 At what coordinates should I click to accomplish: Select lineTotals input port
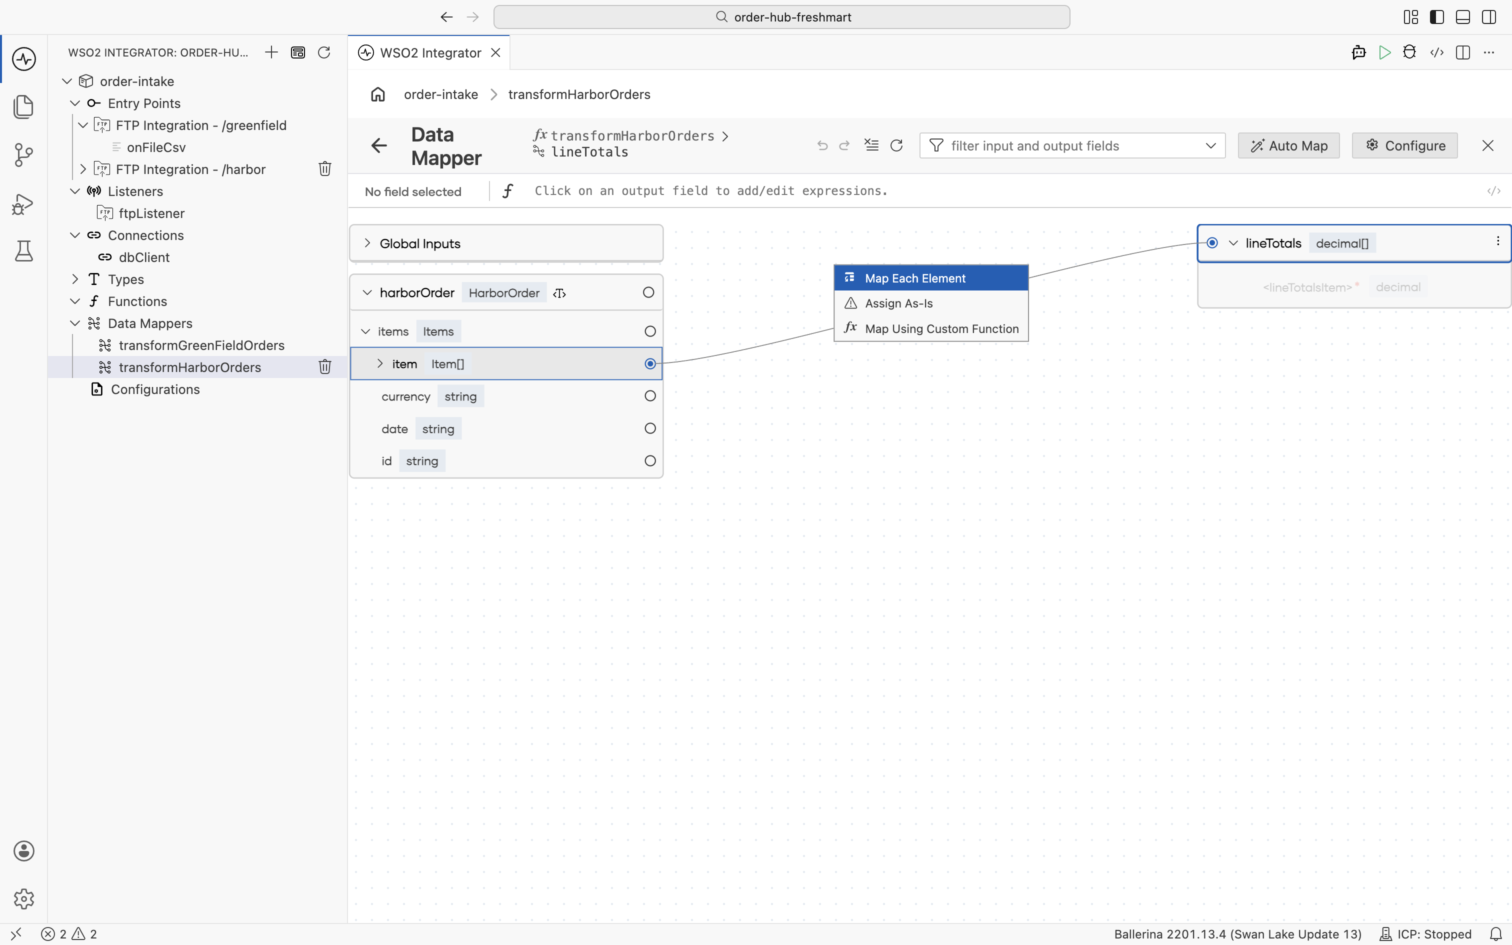(1212, 243)
